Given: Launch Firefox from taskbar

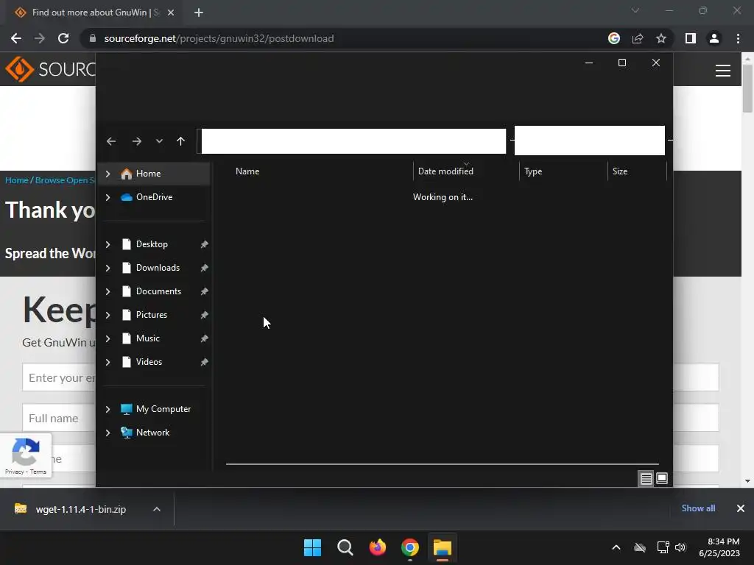Looking at the screenshot, I should click(378, 547).
